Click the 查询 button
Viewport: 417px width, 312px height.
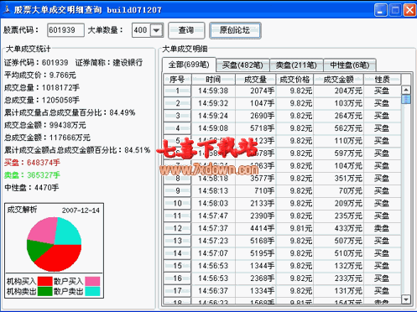tap(186, 30)
